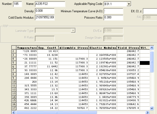Click yield stress cell 183400.5
Image resolution: width=157 pixels, height=114 pixels.
tap(128, 100)
